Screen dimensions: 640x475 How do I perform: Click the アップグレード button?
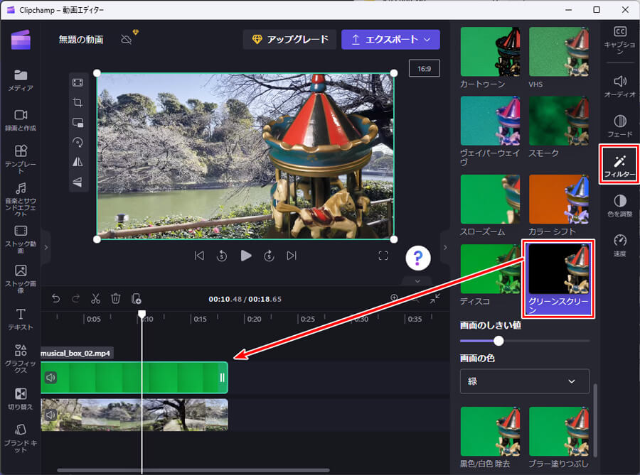289,40
